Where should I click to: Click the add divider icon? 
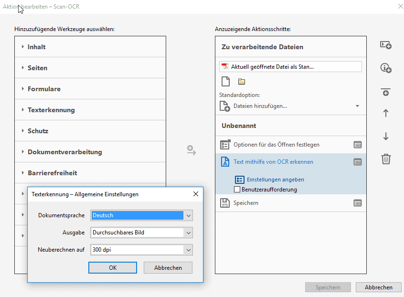pos(386,92)
